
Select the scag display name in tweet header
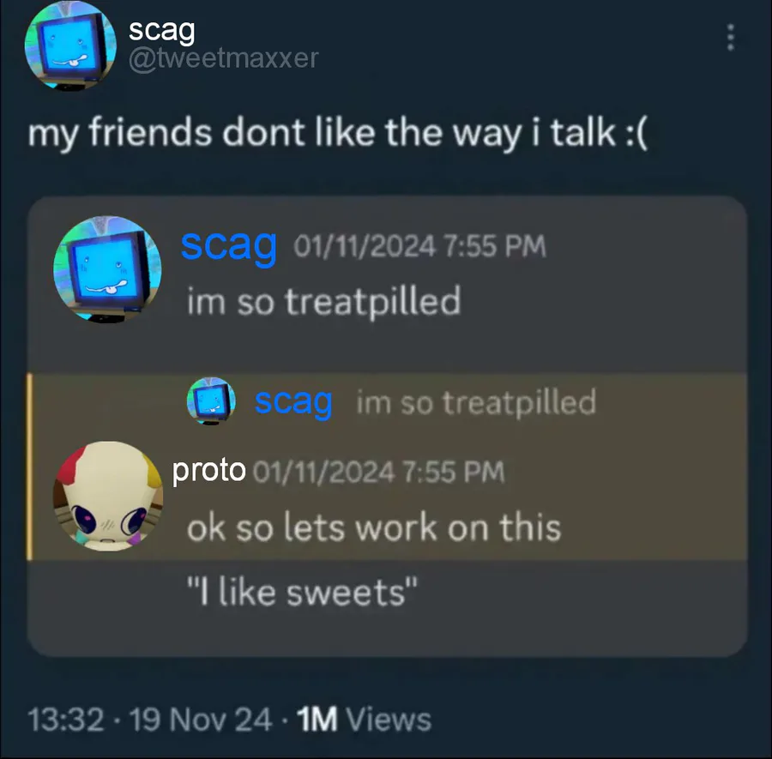click(162, 31)
